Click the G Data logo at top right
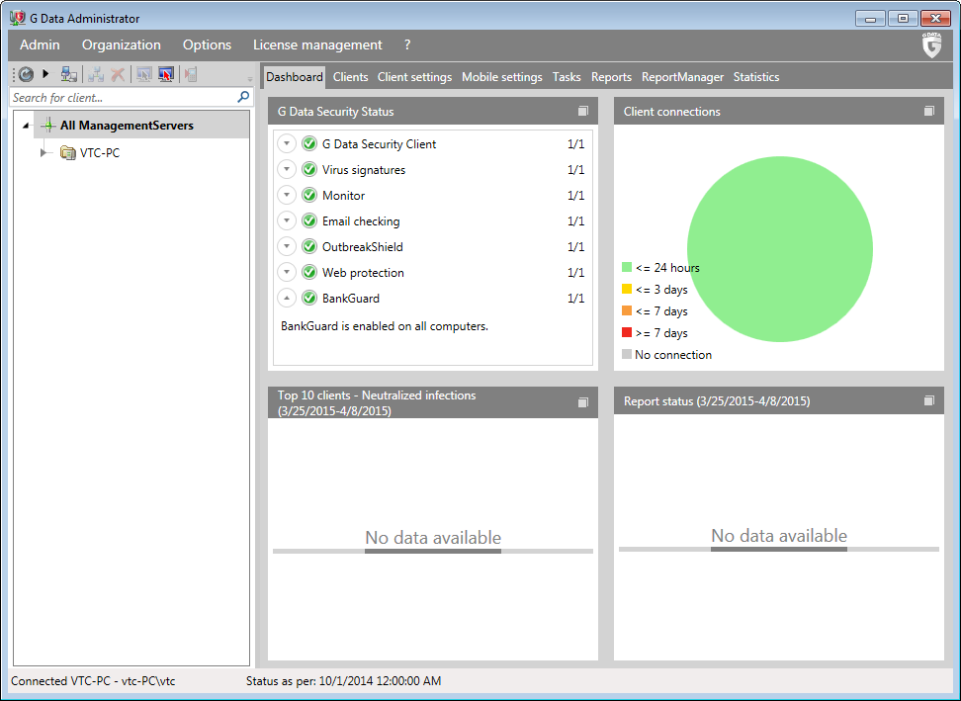 pyautogui.click(x=931, y=45)
